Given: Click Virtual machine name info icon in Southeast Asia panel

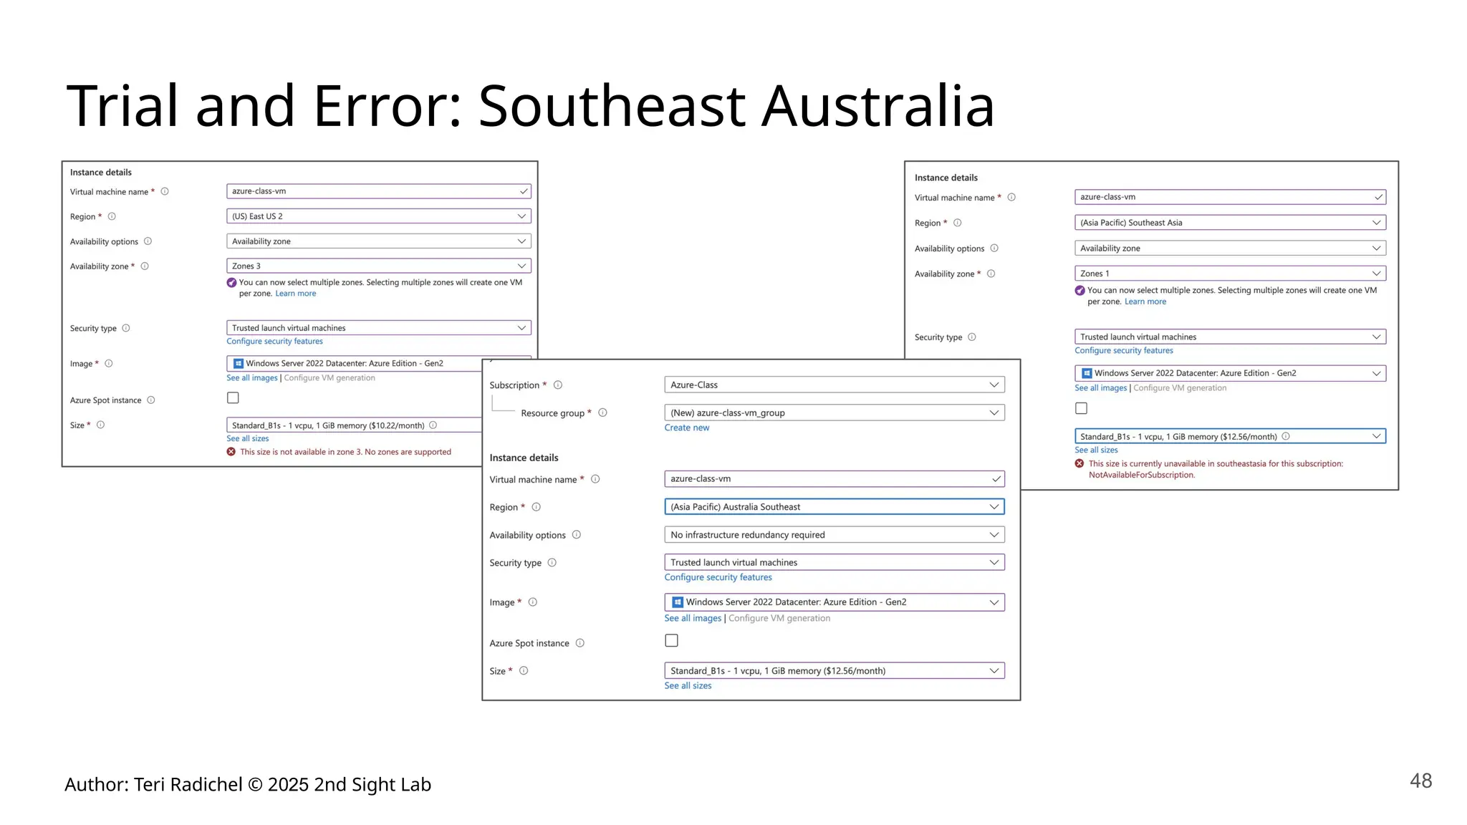Looking at the screenshot, I should 1011,197.
